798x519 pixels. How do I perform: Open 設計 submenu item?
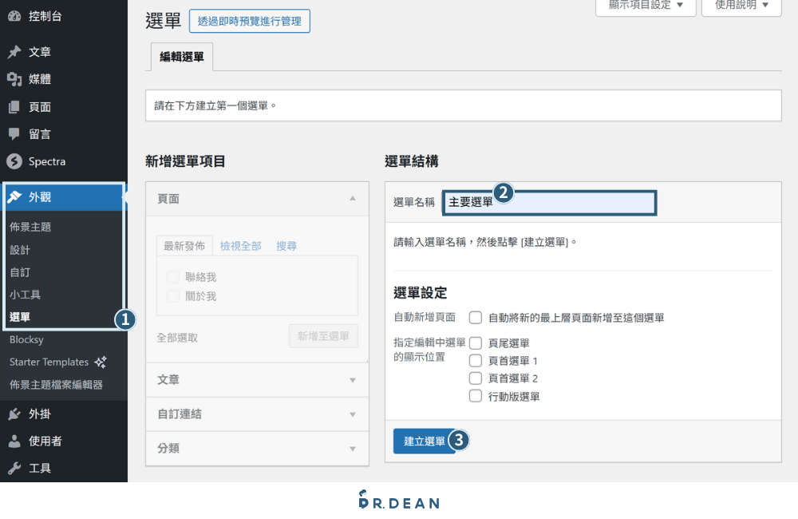(20, 250)
